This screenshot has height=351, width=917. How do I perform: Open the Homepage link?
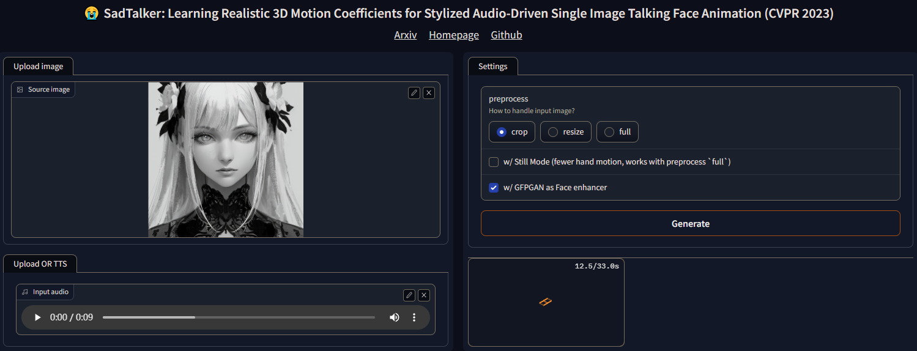[x=454, y=35]
